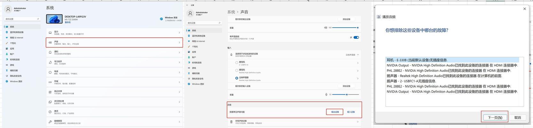Select the 麦克风 Realtek High Definition Audio radio button
Image resolution: width=533 pixels, height=128 pixels.
[x=237, y=70]
